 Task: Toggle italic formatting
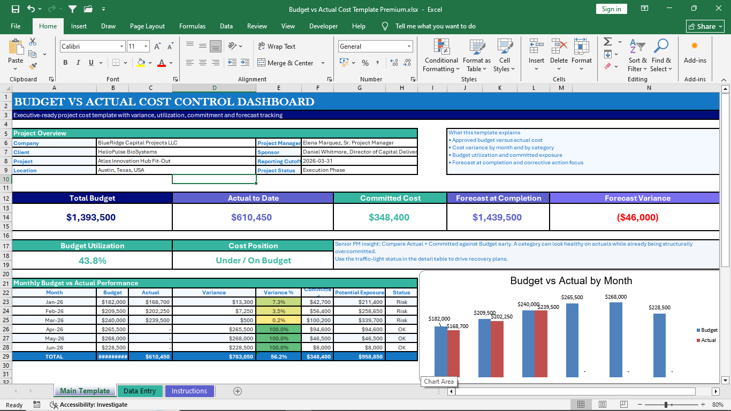click(x=78, y=63)
